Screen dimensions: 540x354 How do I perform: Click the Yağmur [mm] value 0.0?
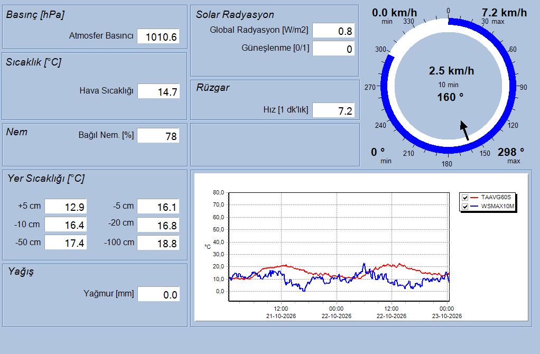click(159, 294)
